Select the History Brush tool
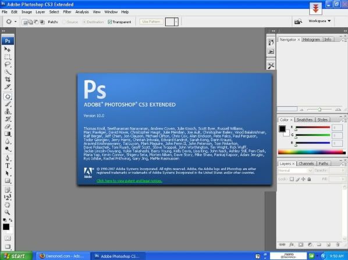 [8, 119]
